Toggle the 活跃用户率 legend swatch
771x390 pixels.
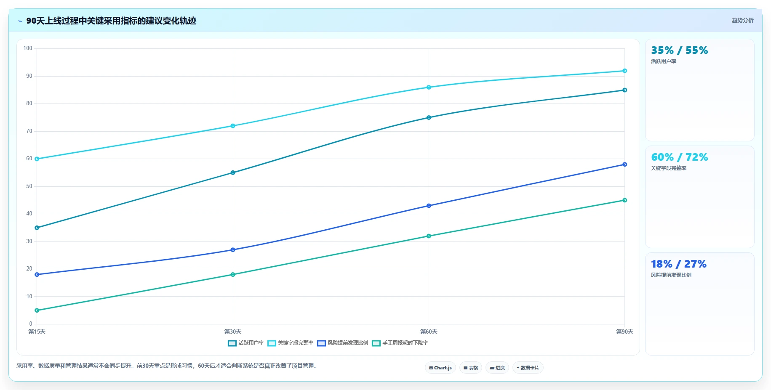pos(232,343)
